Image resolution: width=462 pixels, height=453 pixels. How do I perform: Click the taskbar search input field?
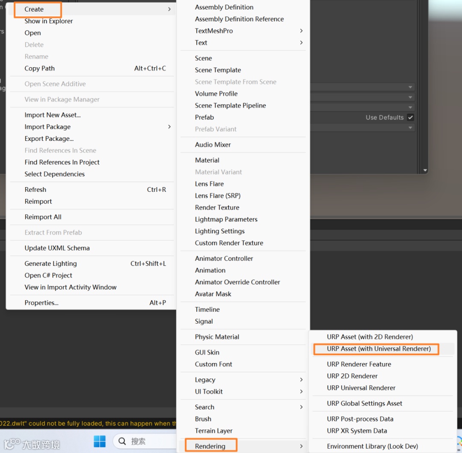(x=145, y=441)
